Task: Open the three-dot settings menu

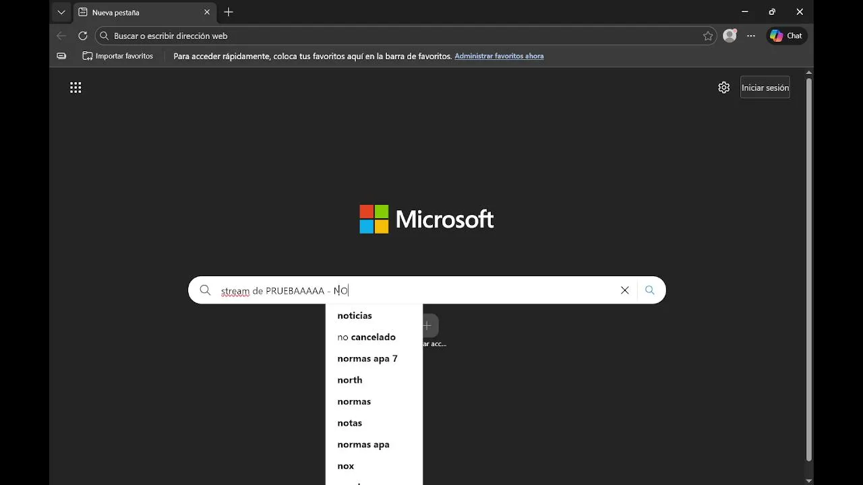Action: (751, 36)
